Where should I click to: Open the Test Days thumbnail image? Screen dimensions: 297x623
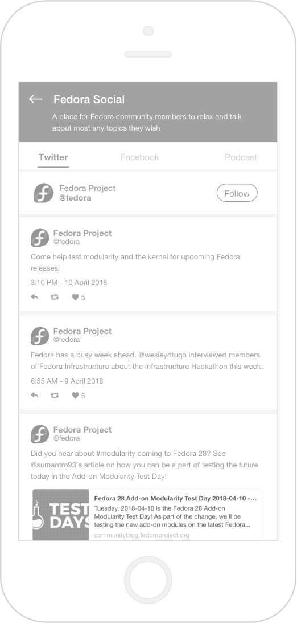pos(61,514)
